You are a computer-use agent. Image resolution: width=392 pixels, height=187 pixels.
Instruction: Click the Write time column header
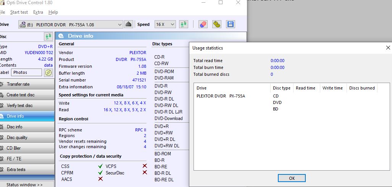coord(332,88)
